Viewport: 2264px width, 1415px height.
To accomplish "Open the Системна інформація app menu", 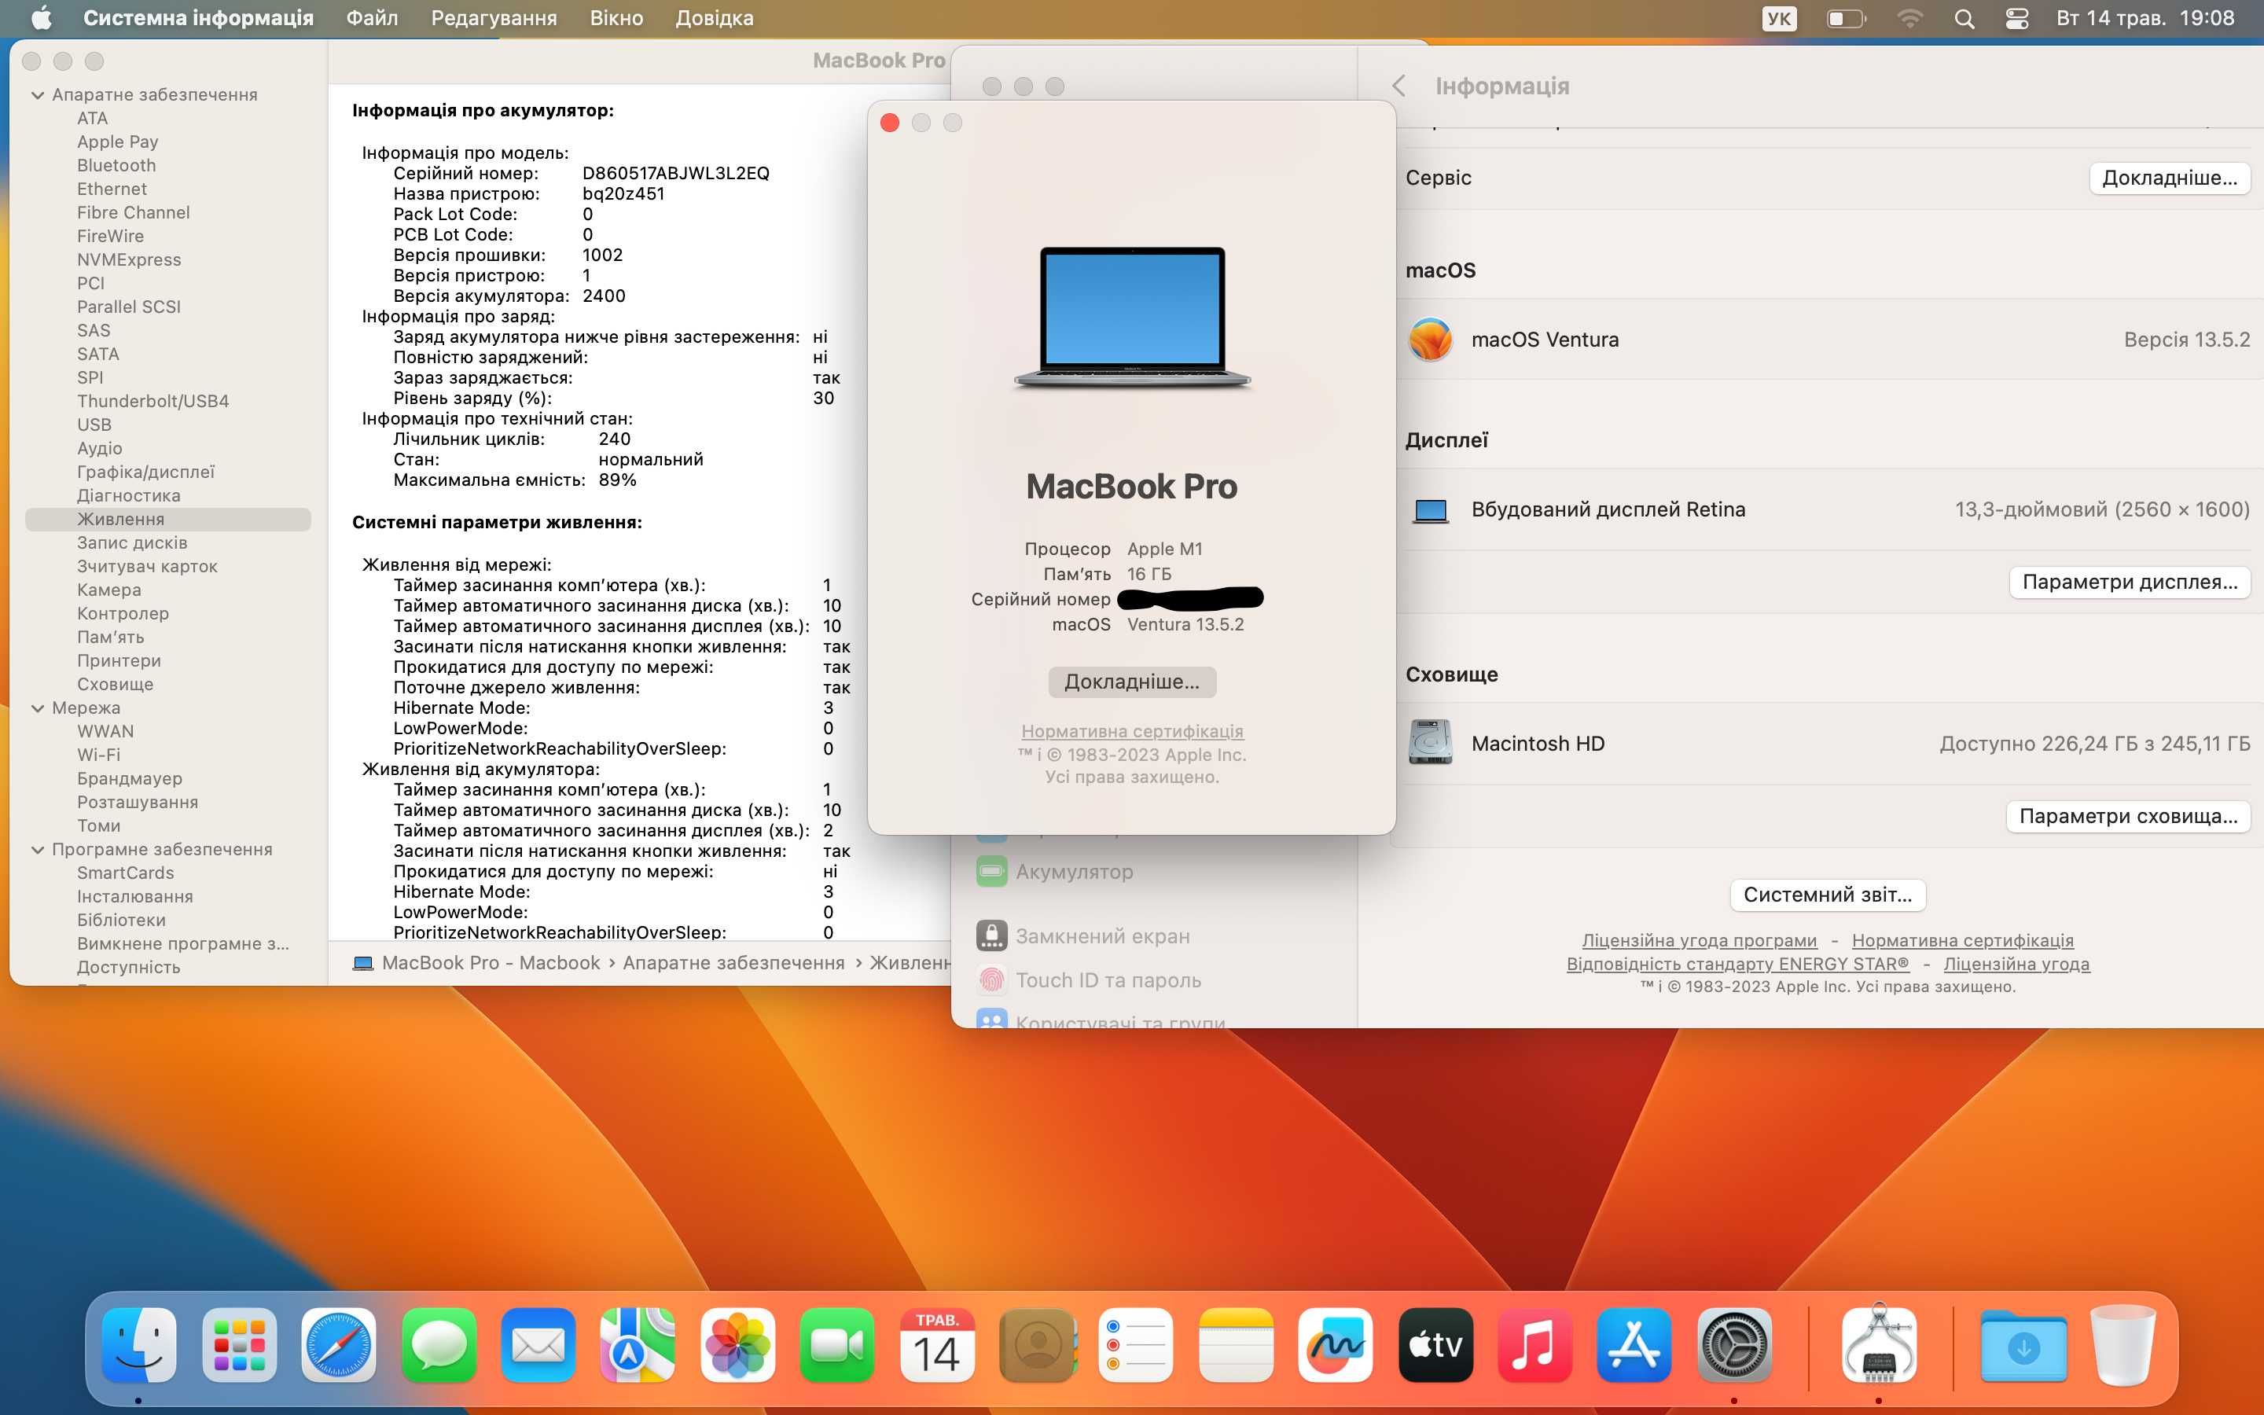I will pyautogui.click(x=198, y=18).
